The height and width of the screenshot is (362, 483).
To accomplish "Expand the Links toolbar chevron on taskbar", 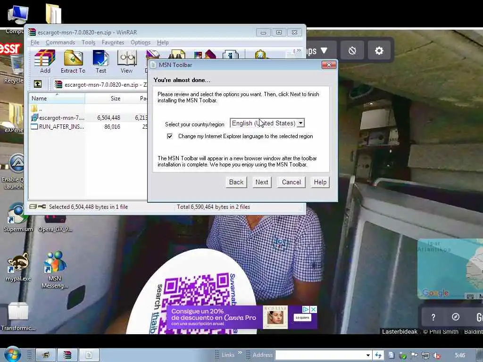I will [240, 353].
